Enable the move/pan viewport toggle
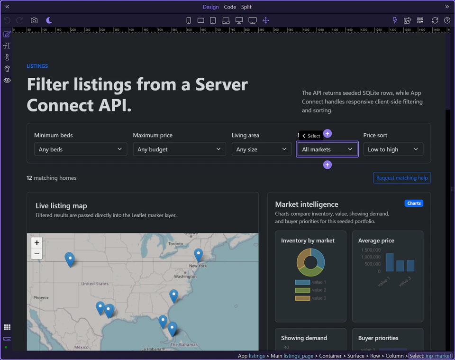The height and width of the screenshot is (360, 455). pos(265,20)
